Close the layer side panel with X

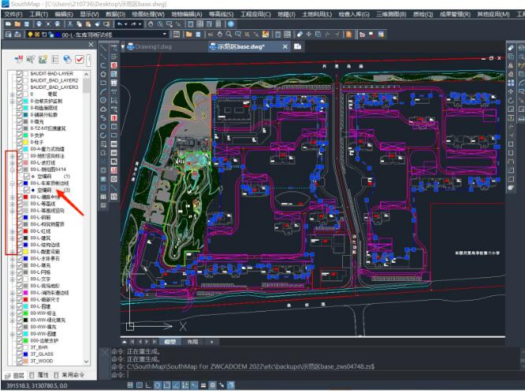[91, 46]
